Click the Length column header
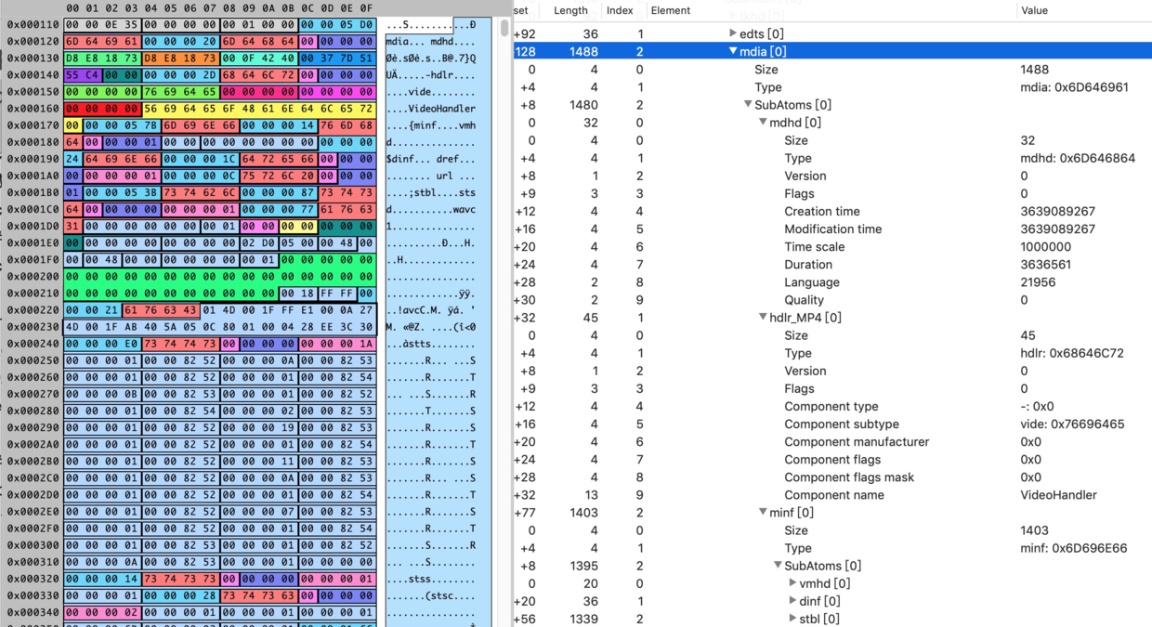Image resolution: width=1152 pixels, height=627 pixels. tap(570, 10)
